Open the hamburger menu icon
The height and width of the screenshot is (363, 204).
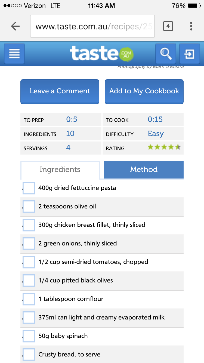(14, 54)
